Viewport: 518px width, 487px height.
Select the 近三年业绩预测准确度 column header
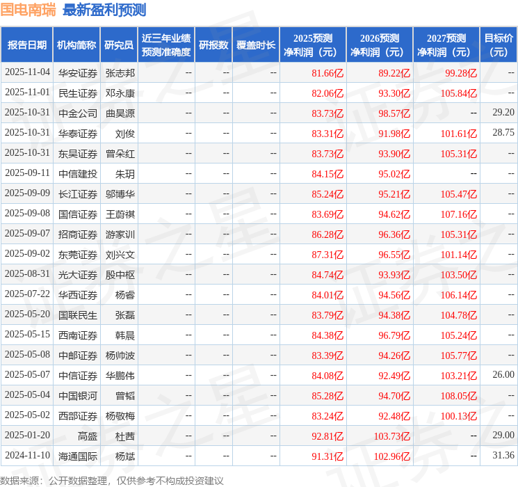coord(166,45)
